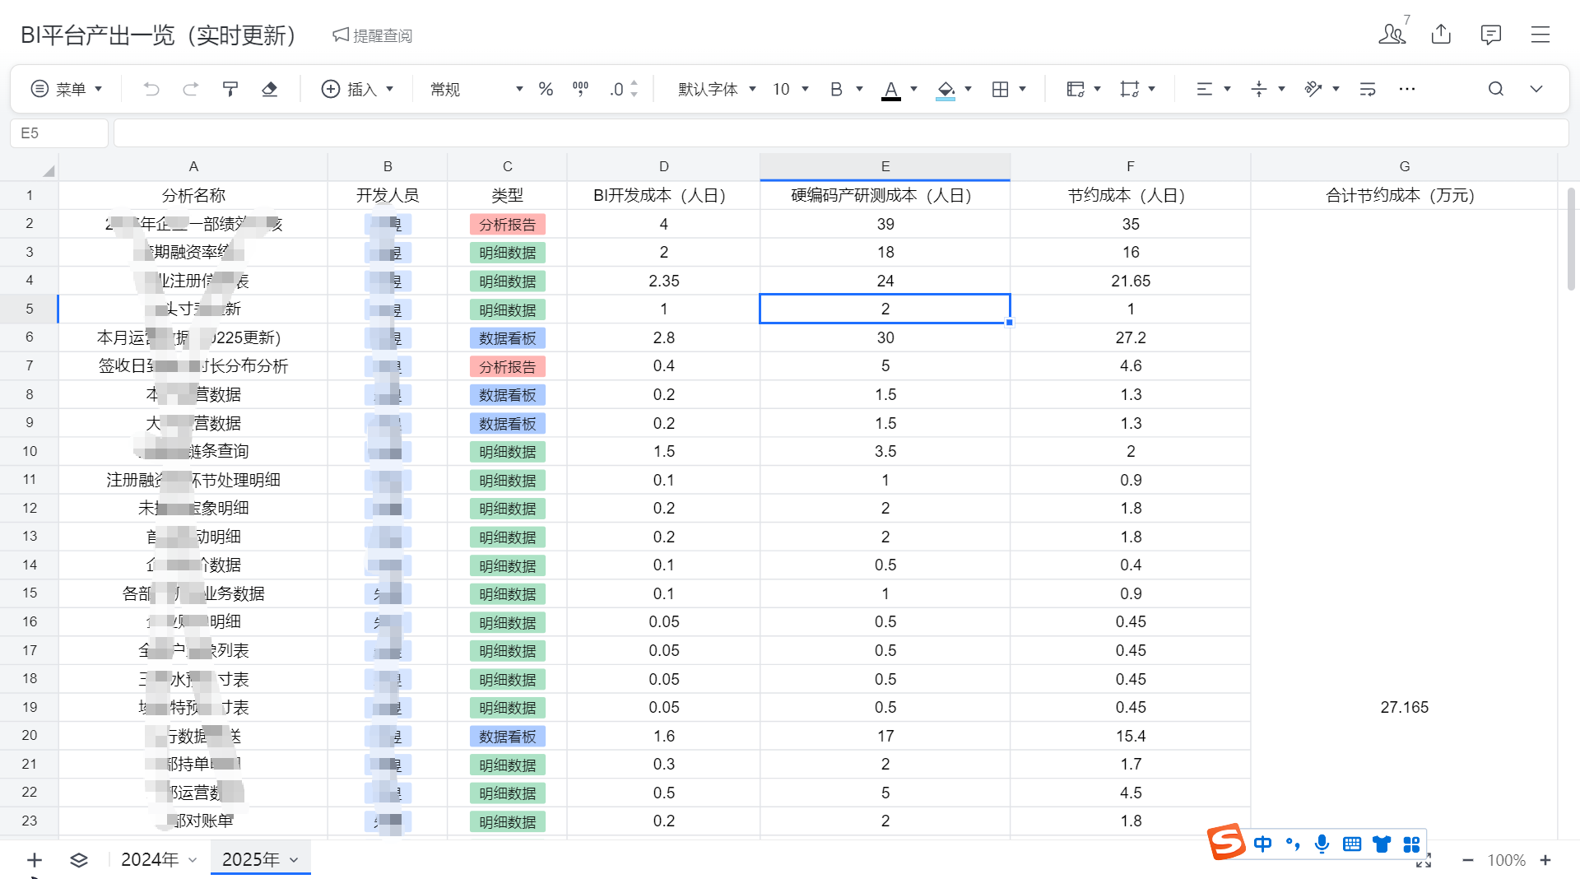This screenshot has width=1580, height=879.
Task: Switch to the 2024年 sheet tab
Action: (x=151, y=859)
